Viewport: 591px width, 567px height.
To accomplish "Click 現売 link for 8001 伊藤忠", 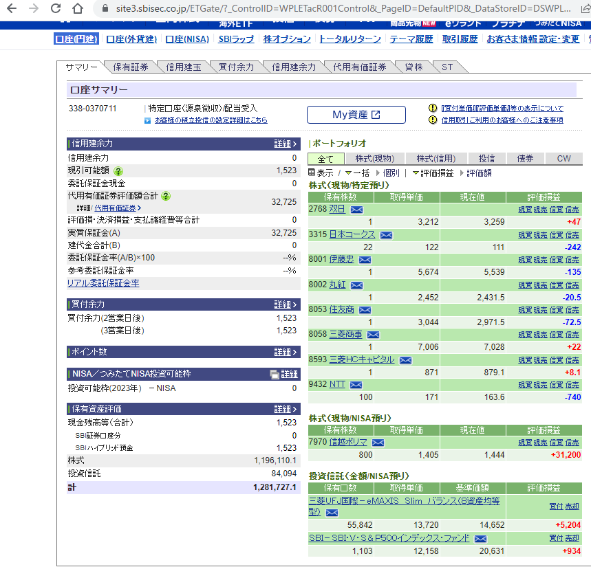I will pos(541,260).
